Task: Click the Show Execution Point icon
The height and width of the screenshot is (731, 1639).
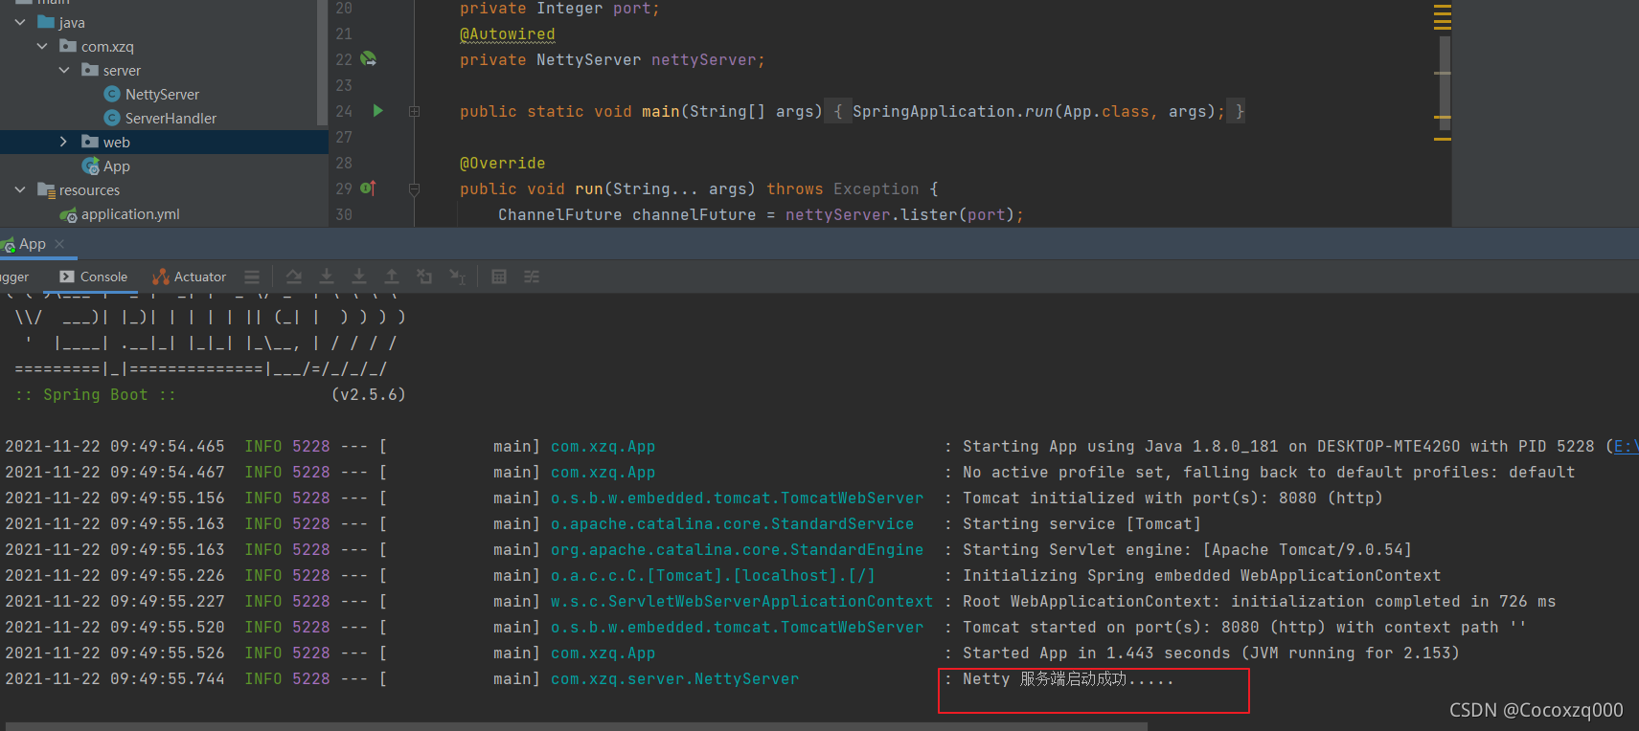Action: click(x=294, y=277)
